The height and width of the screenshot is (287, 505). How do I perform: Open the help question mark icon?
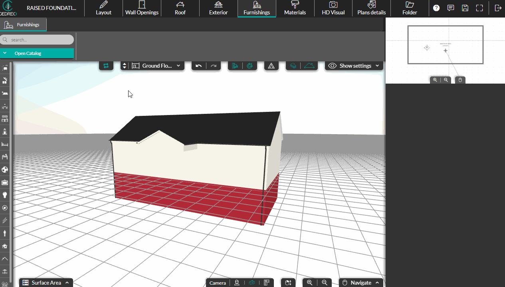coord(436,8)
